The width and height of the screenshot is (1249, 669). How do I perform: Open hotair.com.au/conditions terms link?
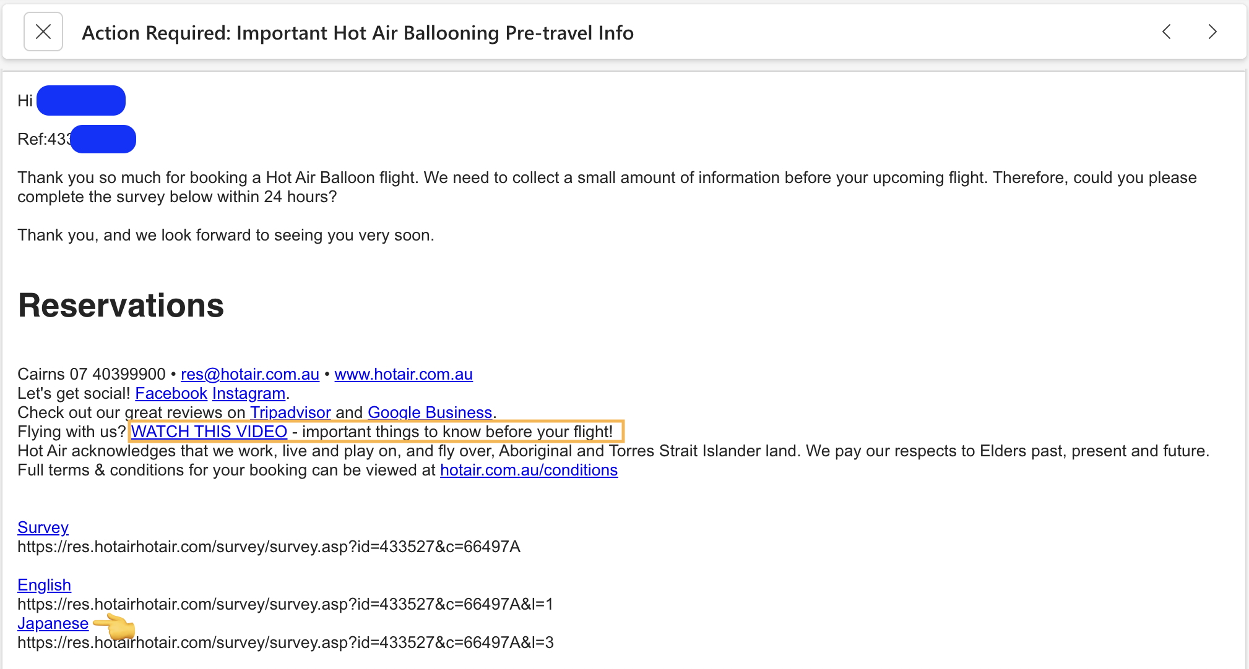pos(529,470)
